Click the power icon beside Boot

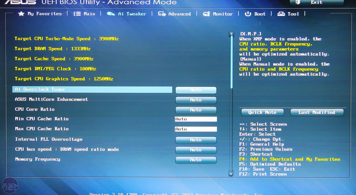coord(248,14)
